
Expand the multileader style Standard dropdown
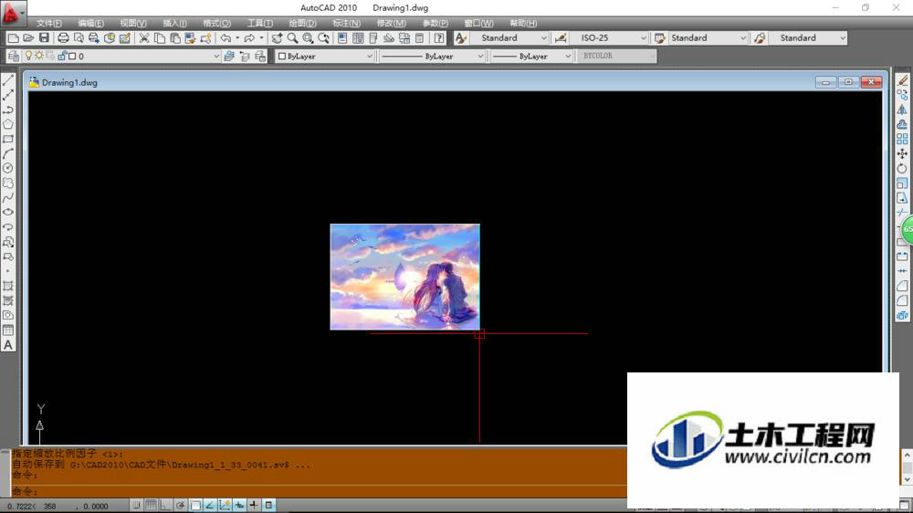[x=843, y=37]
